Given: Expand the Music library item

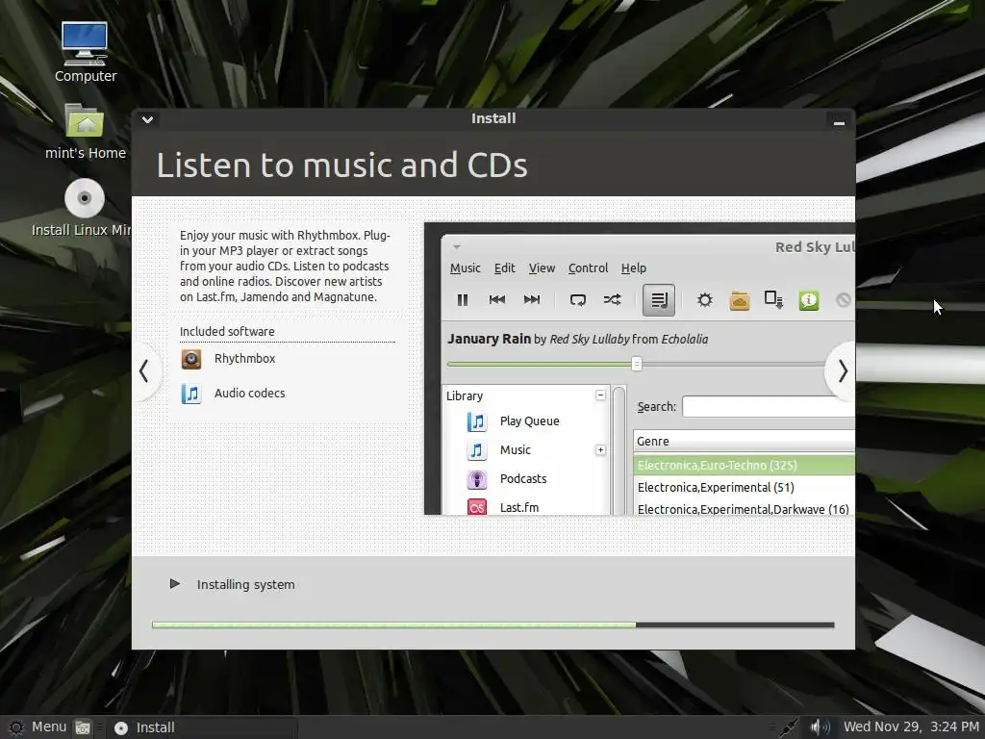Looking at the screenshot, I should tap(600, 450).
